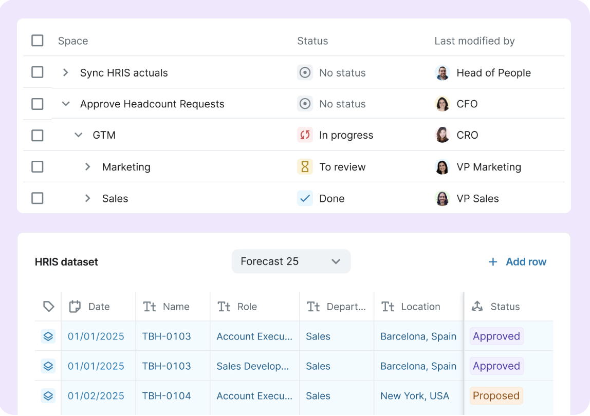Click the layers icon on the TBH-0104 row

[x=48, y=395]
